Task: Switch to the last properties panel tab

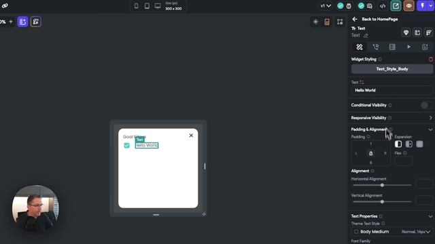Action: pos(425,47)
